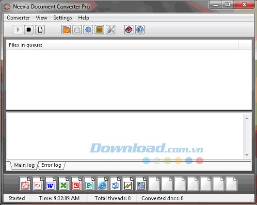Open the blue gear settings icon
Screen dimensions: 257x205
[x=88, y=30]
